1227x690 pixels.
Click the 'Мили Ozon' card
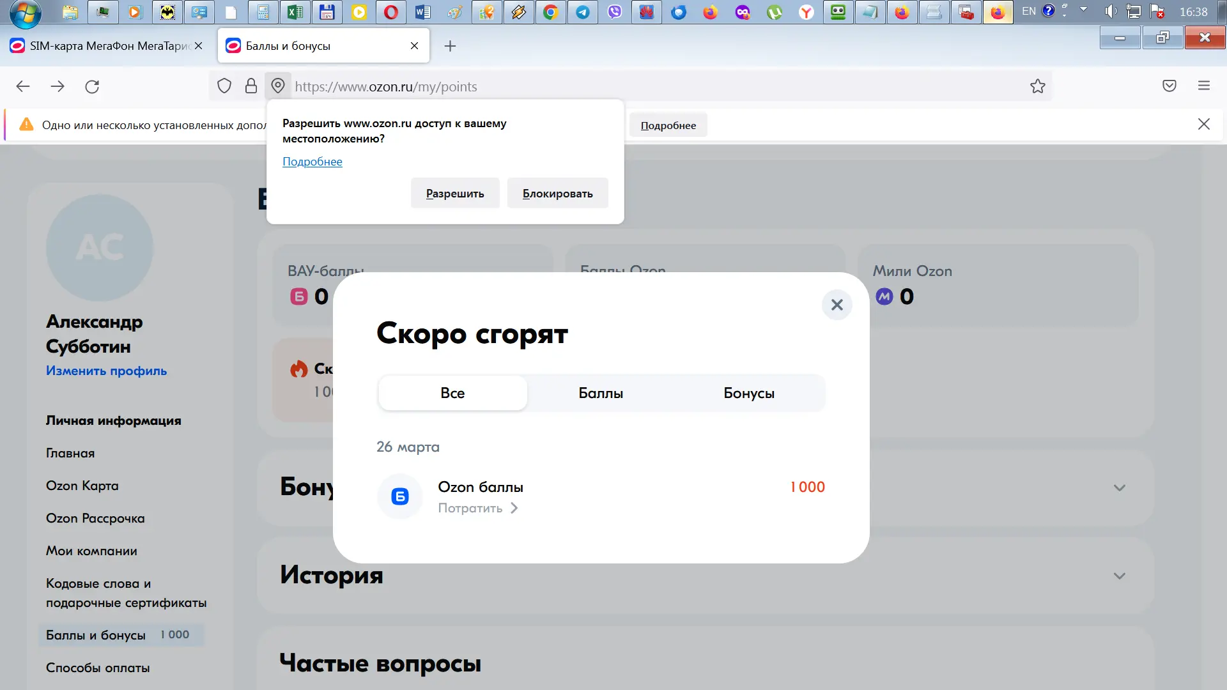pyautogui.click(x=998, y=285)
